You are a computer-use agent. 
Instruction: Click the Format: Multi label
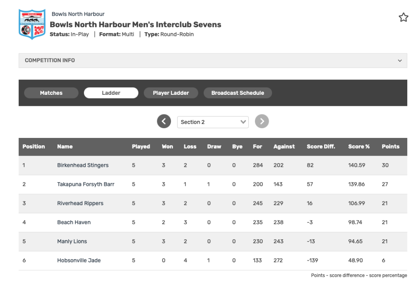[x=116, y=34]
